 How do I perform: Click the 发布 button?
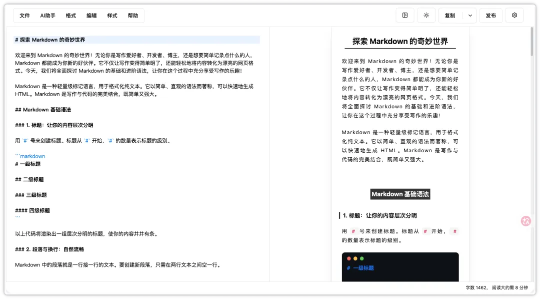[x=491, y=16]
